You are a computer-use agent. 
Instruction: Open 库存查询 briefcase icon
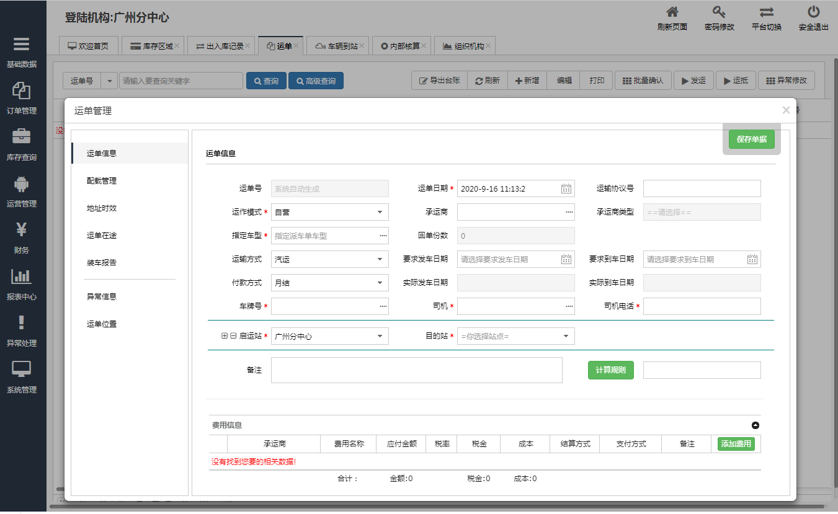pyautogui.click(x=21, y=136)
